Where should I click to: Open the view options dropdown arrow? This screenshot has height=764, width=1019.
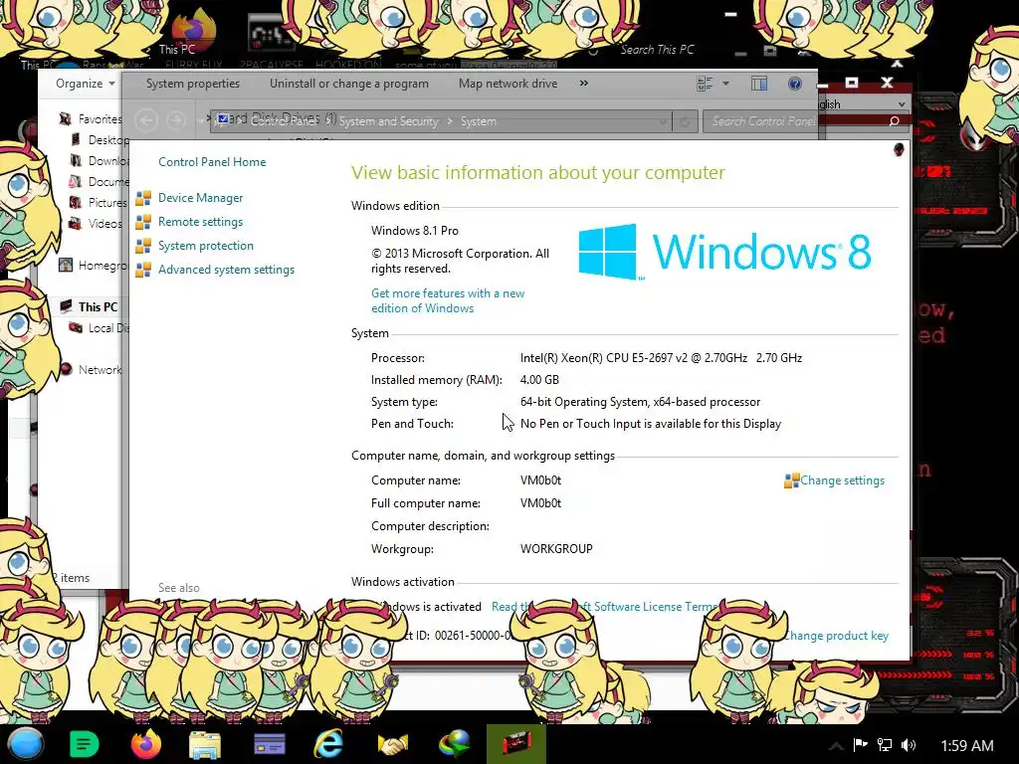tap(725, 84)
